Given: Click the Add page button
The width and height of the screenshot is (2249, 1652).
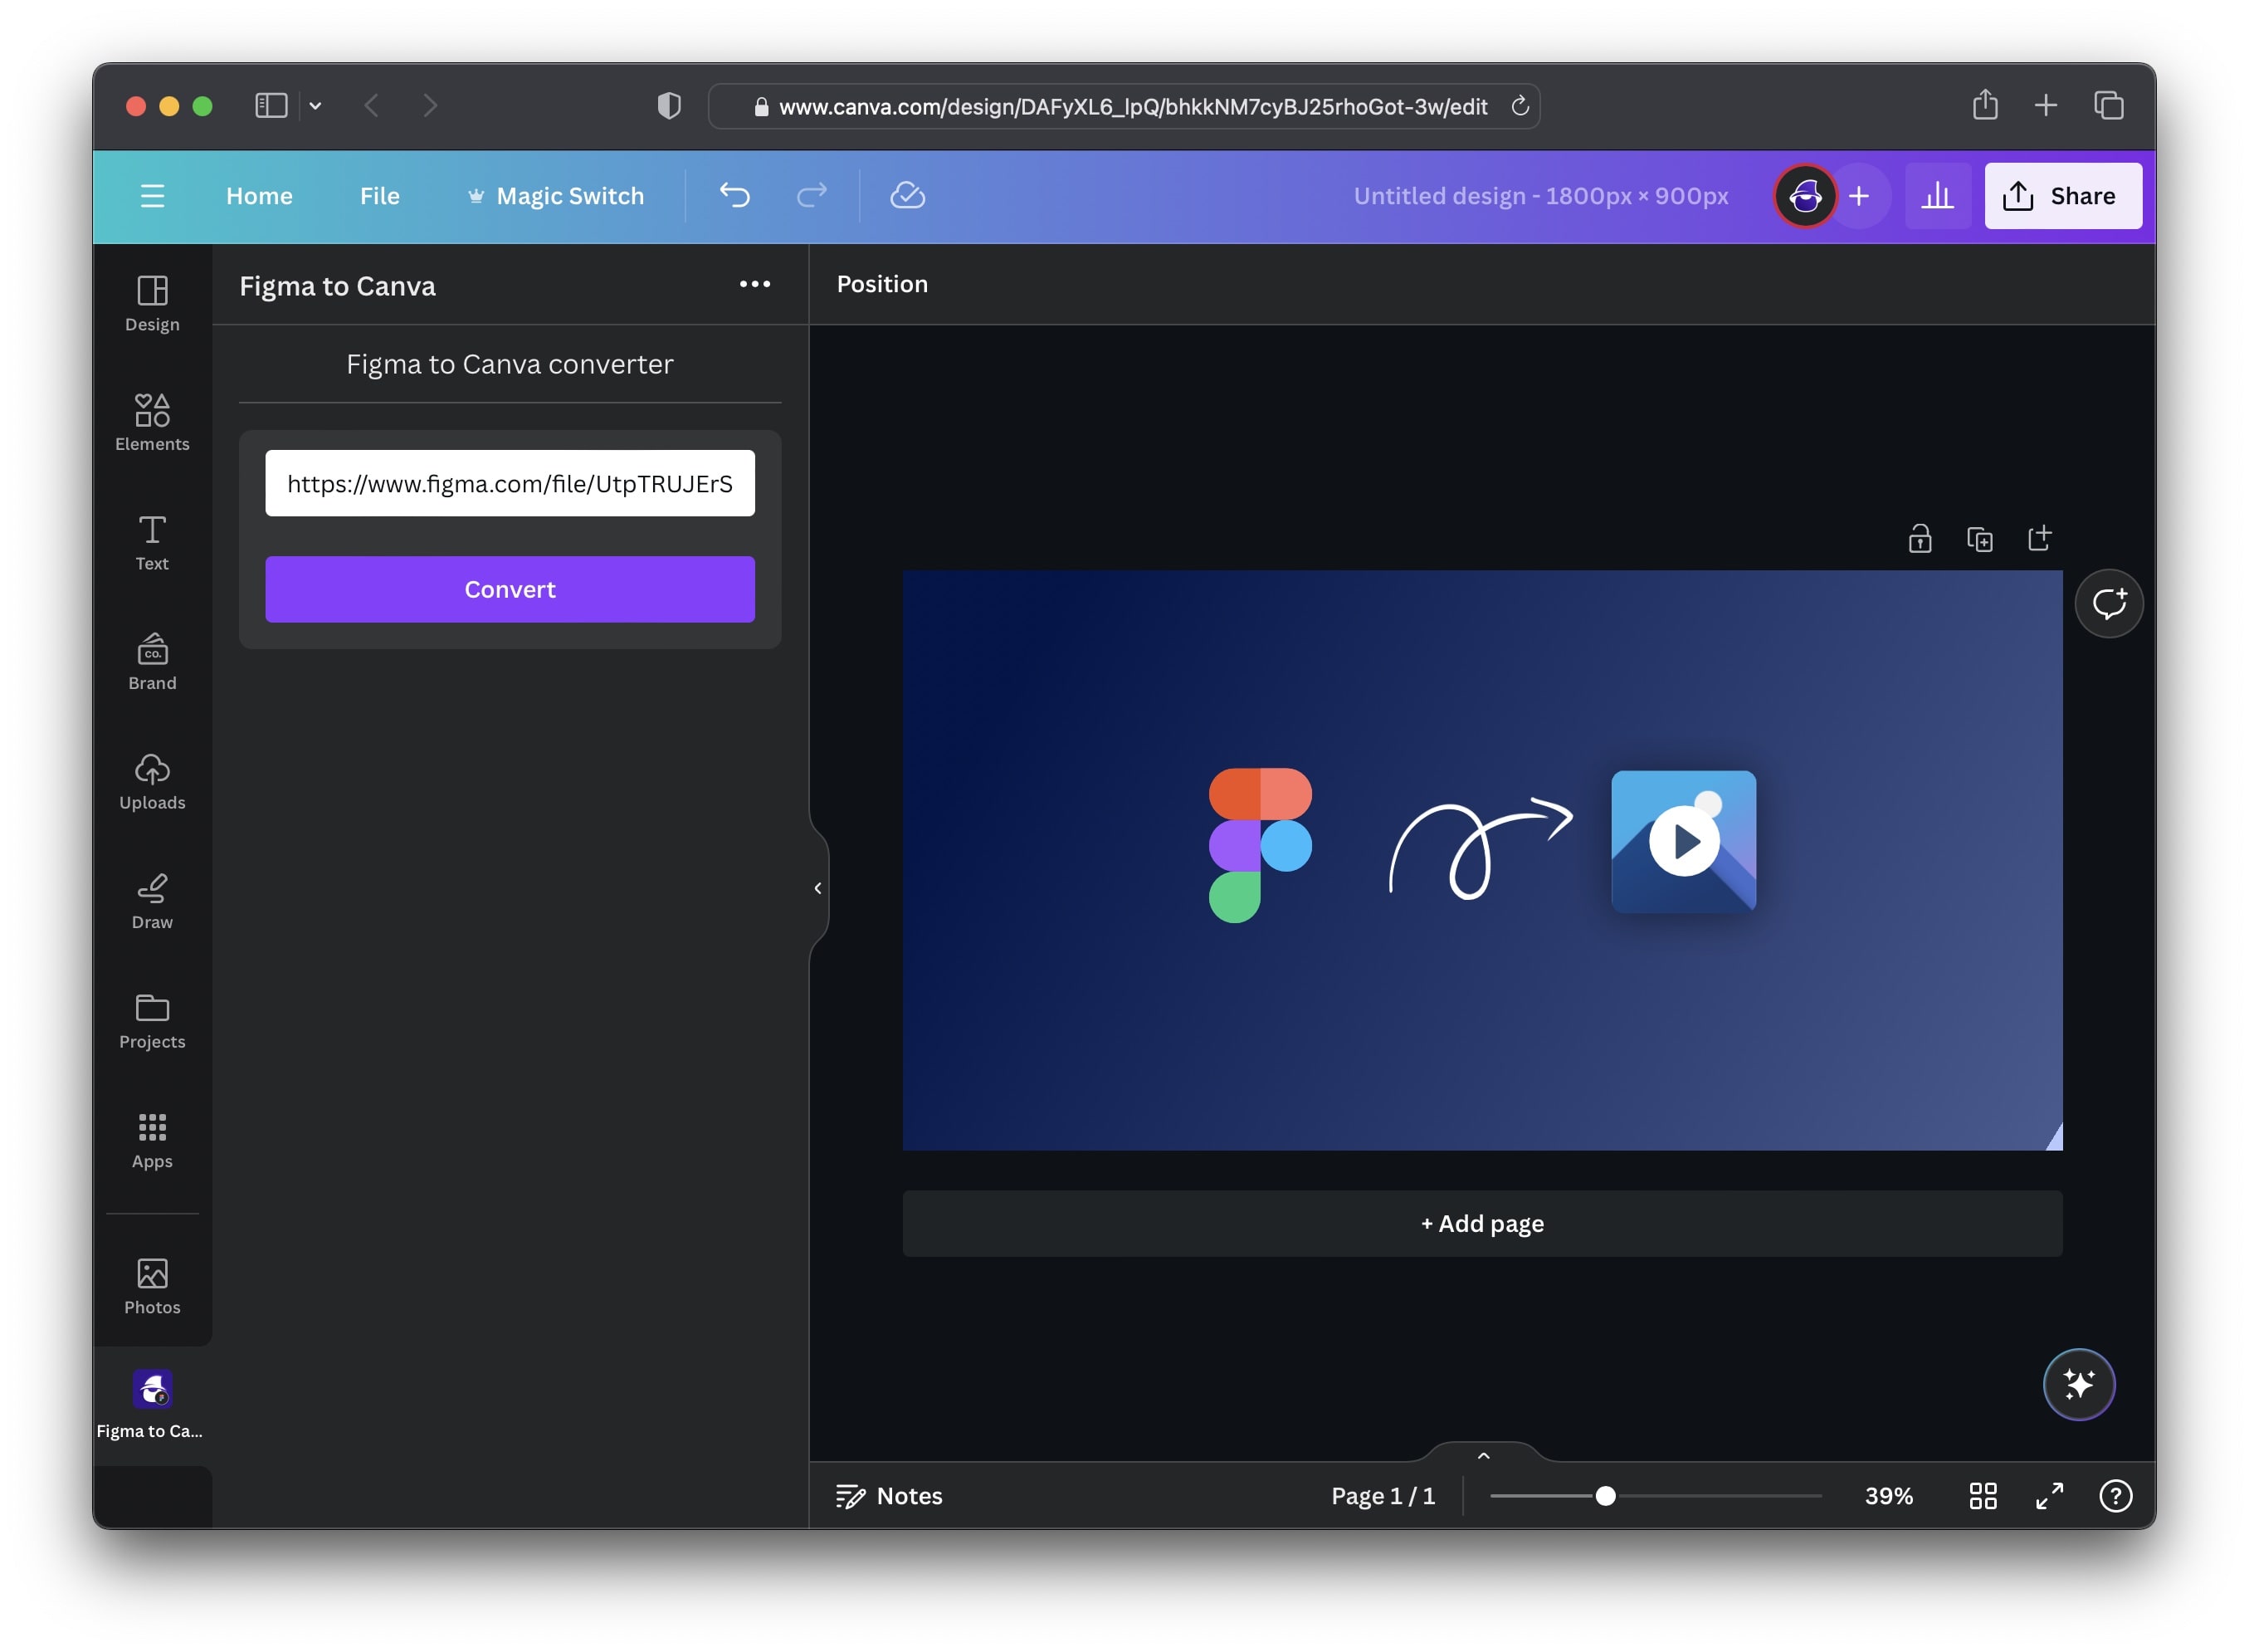Looking at the screenshot, I should [x=1481, y=1223].
